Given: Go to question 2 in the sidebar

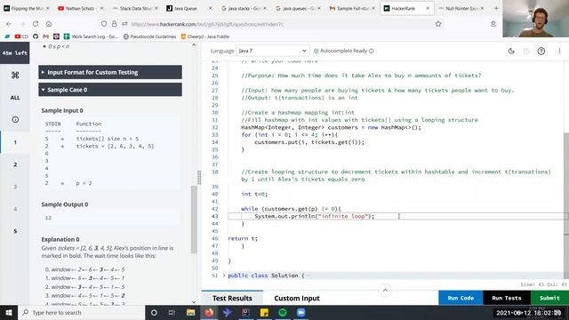Looking at the screenshot, I should [x=15, y=164].
